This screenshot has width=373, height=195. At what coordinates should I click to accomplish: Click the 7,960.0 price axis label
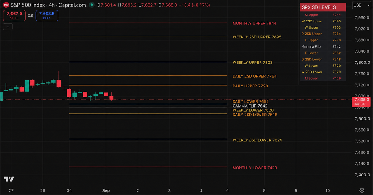(x=362, y=17)
